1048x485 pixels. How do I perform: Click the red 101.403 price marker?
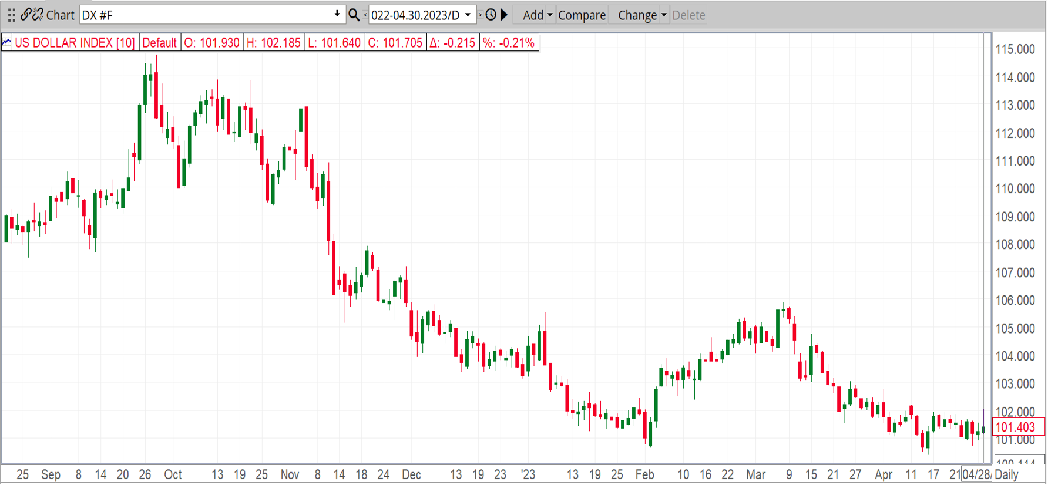(x=1015, y=427)
